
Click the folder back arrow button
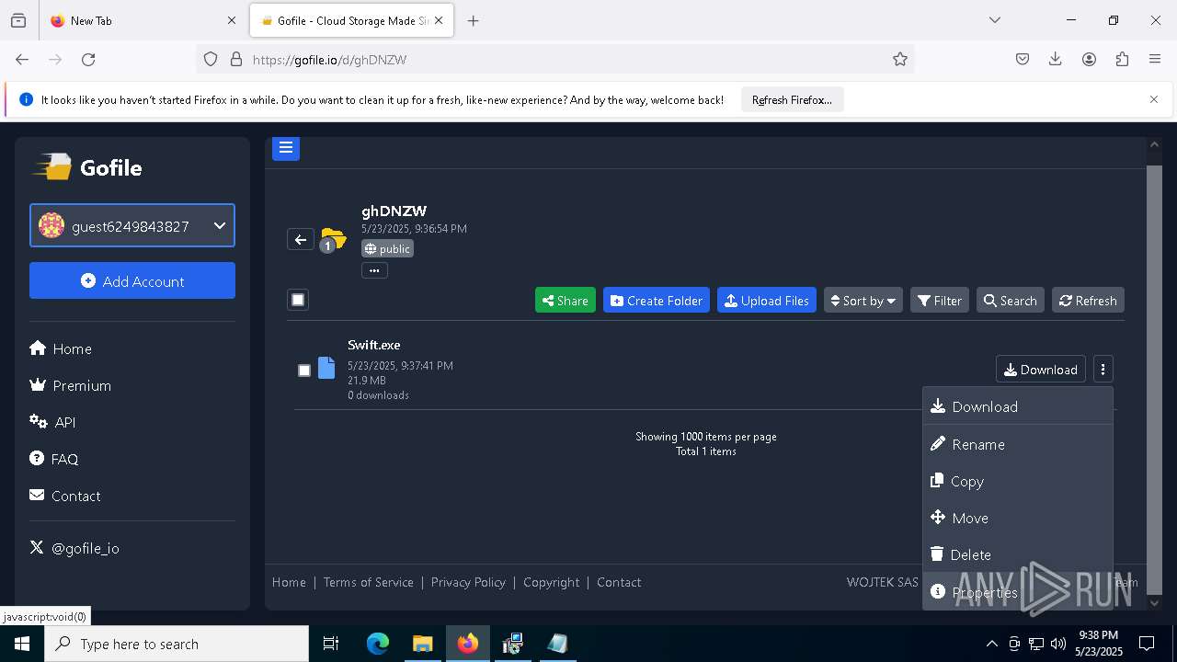tap(301, 239)
